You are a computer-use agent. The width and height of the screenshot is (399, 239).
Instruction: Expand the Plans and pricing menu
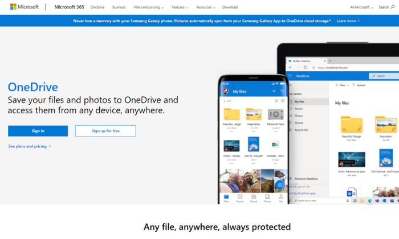pyautogui.click(x=149, y=7)
